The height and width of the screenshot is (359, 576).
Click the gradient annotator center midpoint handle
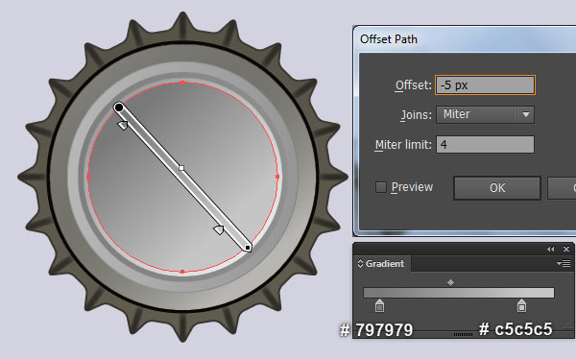coord(181,168)
